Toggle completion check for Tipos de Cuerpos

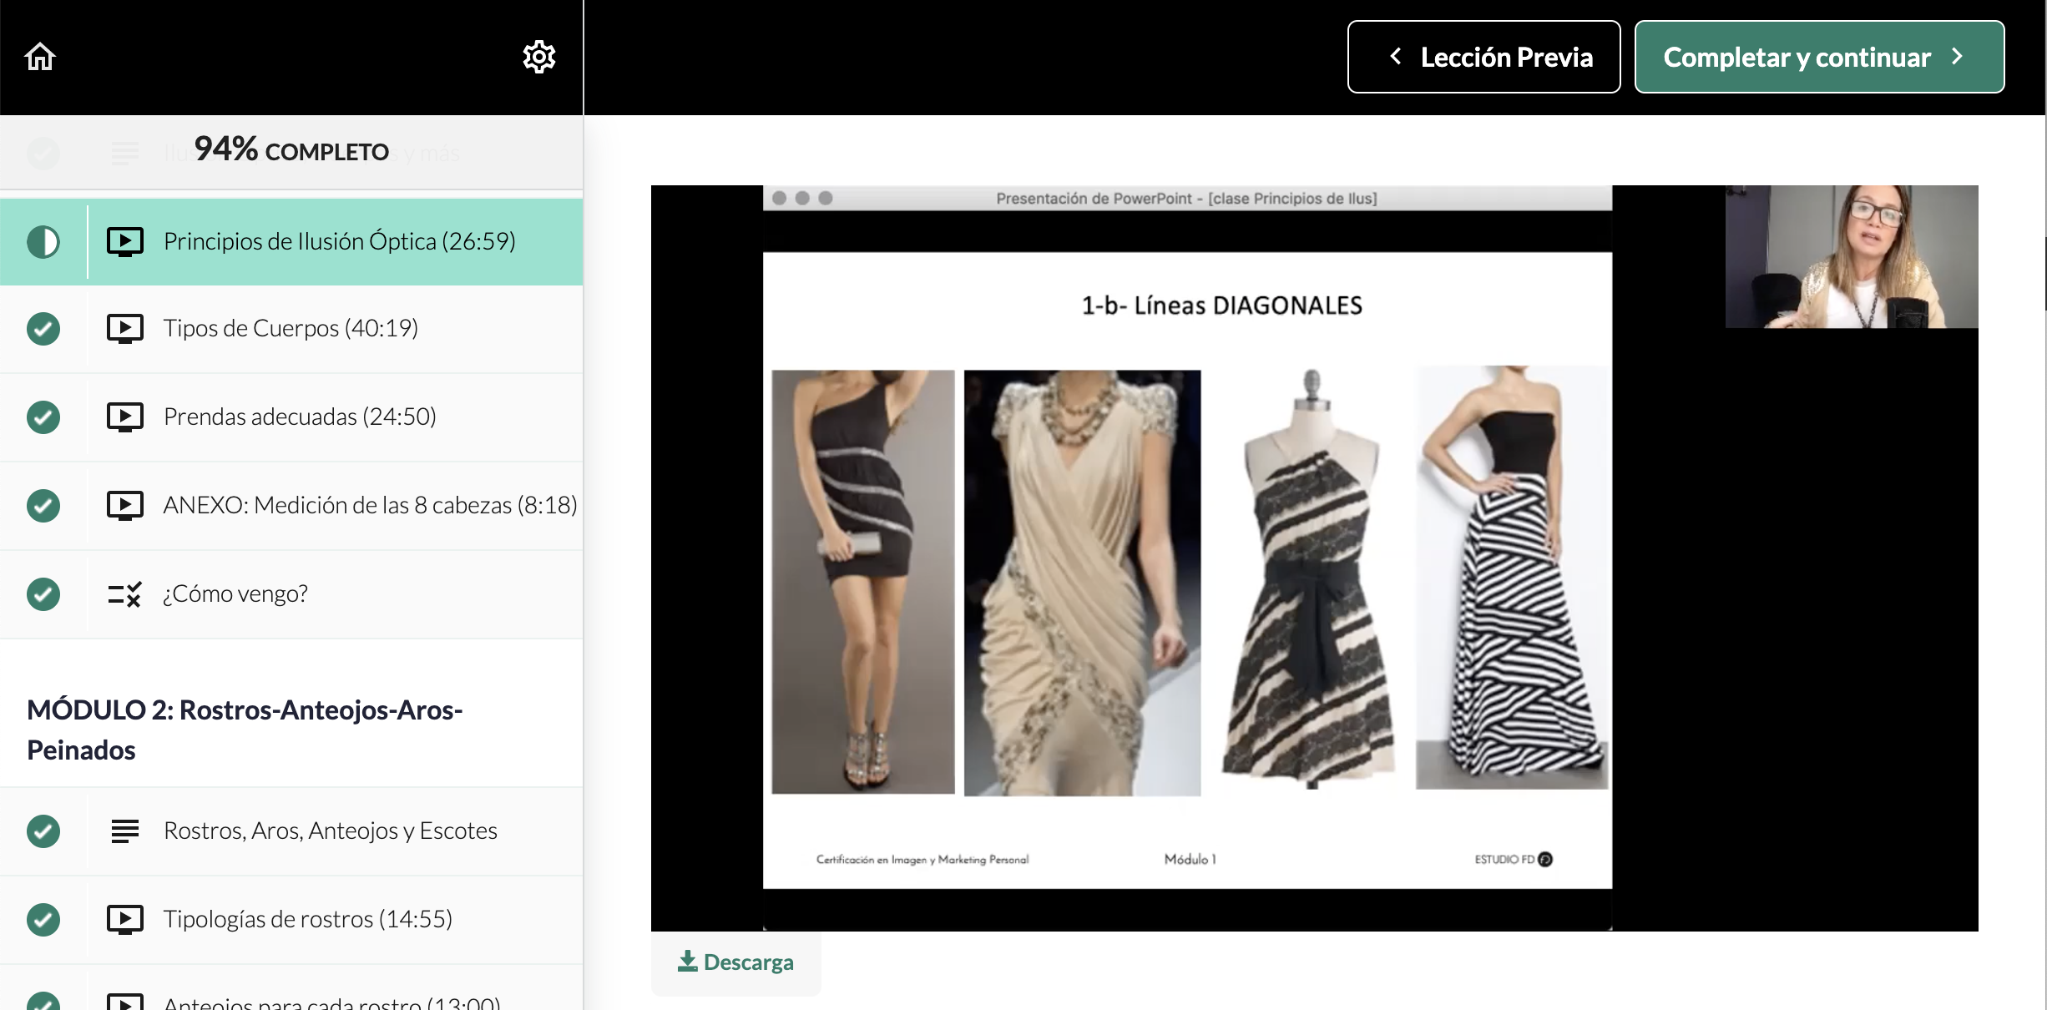[43, 329]
